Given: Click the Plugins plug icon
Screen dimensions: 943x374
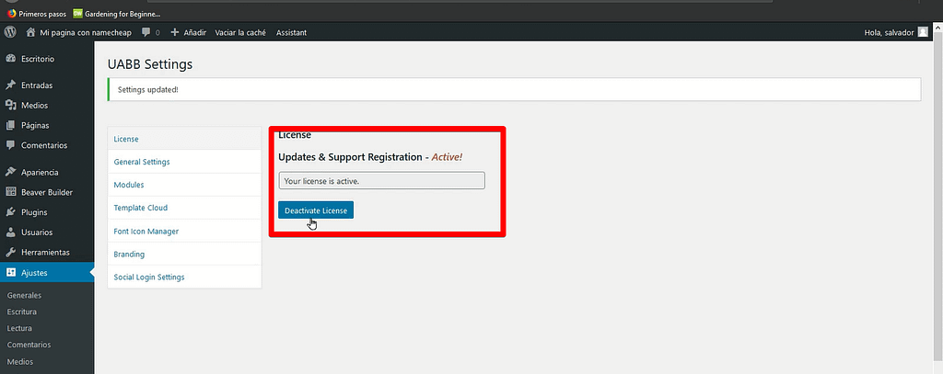Looking at the screenshot, I should (10, 212).
